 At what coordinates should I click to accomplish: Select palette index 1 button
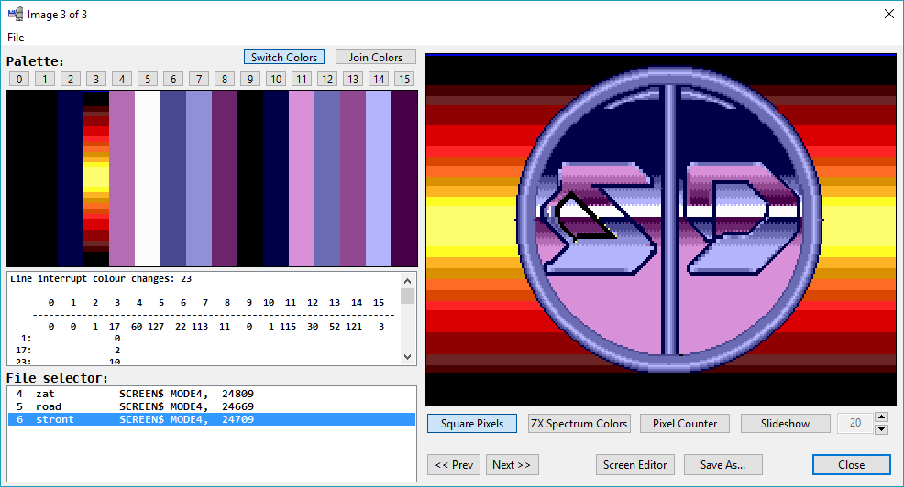[x=45, y=79]
